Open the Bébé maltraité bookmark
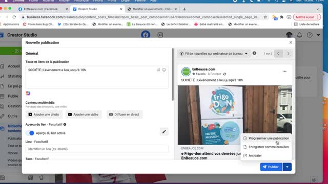This screenshot has width=328, height=184. 209,24
